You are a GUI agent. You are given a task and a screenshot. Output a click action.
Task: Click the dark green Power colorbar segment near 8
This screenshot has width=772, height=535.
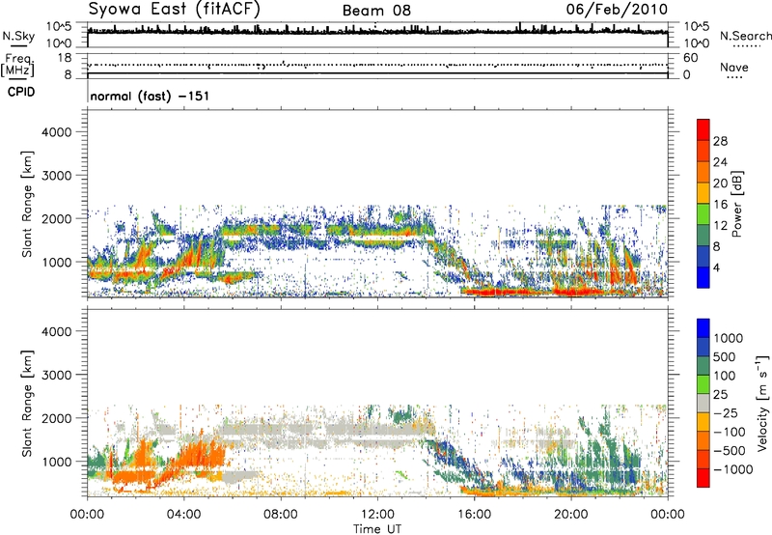[x=703, y=235]
